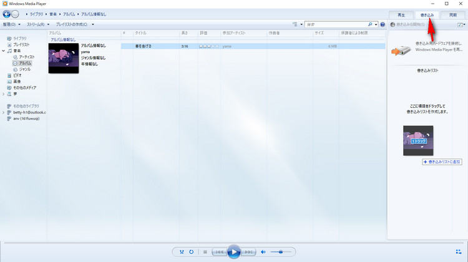Collapse the 音楽 tree node
This screenshot has height=262, width=468.
click(3, 51)
